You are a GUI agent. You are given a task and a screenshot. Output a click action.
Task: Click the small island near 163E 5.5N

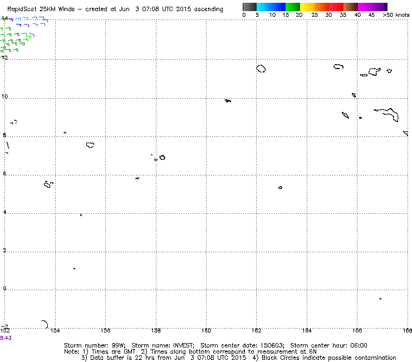[x=280, y=188]
